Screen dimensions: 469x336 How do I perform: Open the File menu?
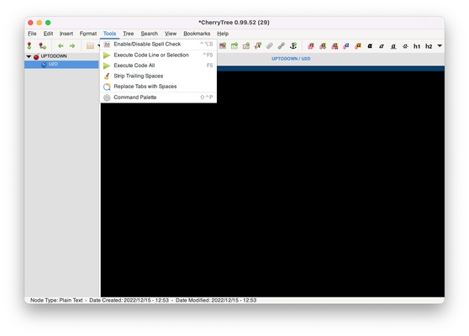[x=32, y=34]
